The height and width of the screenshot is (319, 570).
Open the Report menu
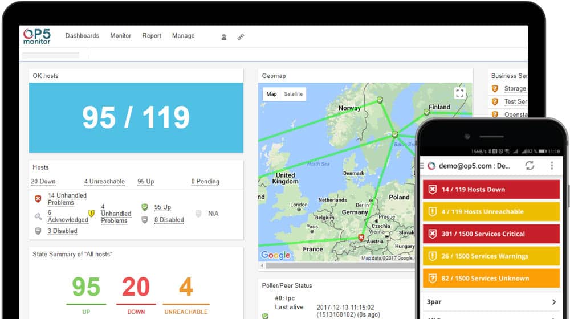click(152, 36)
